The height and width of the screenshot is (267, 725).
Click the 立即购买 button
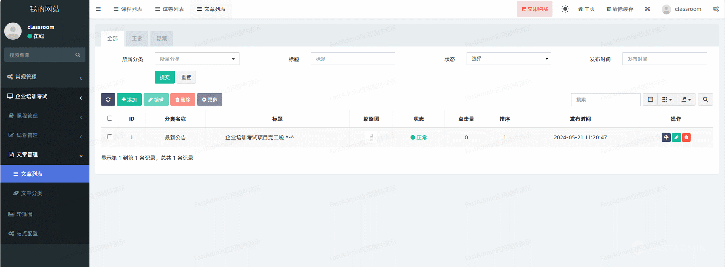[535, 9]
